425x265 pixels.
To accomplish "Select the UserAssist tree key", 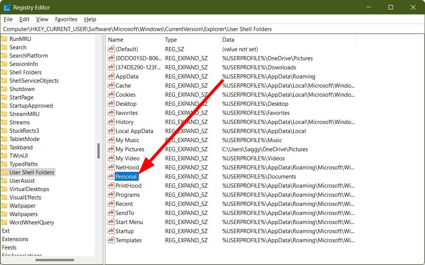I will pyautogui.click(x=22, y=181).
